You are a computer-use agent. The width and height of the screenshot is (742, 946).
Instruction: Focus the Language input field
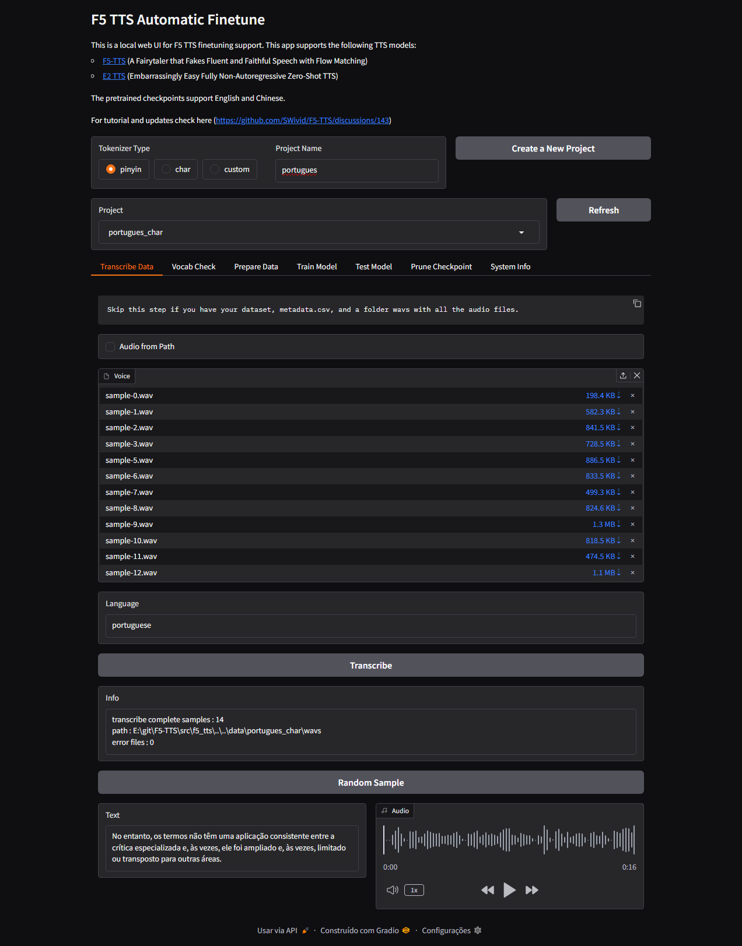(371, 626)
